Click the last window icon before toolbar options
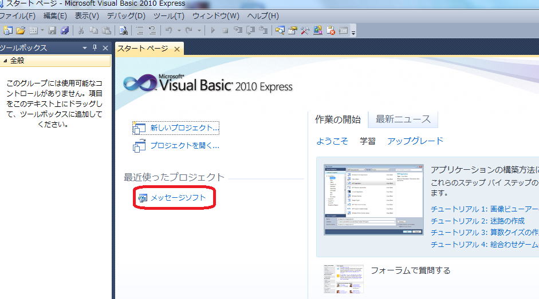 tap(344, 30)
